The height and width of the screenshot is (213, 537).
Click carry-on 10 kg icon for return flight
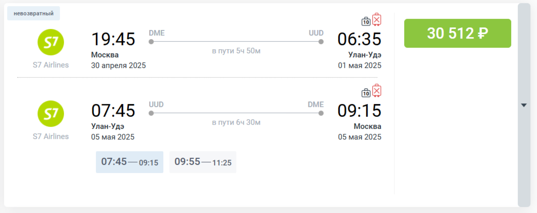coord(366,92)
